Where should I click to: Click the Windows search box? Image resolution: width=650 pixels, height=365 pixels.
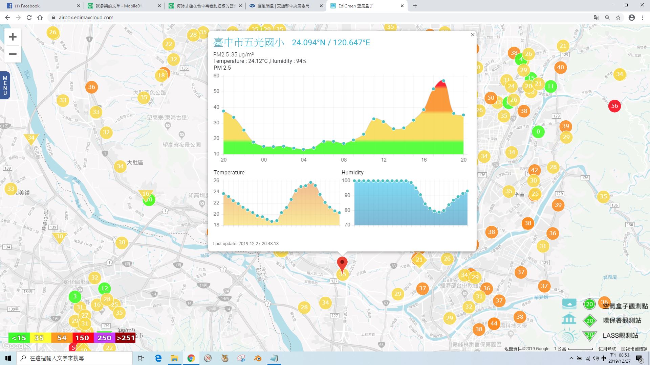tap(74, 358)
